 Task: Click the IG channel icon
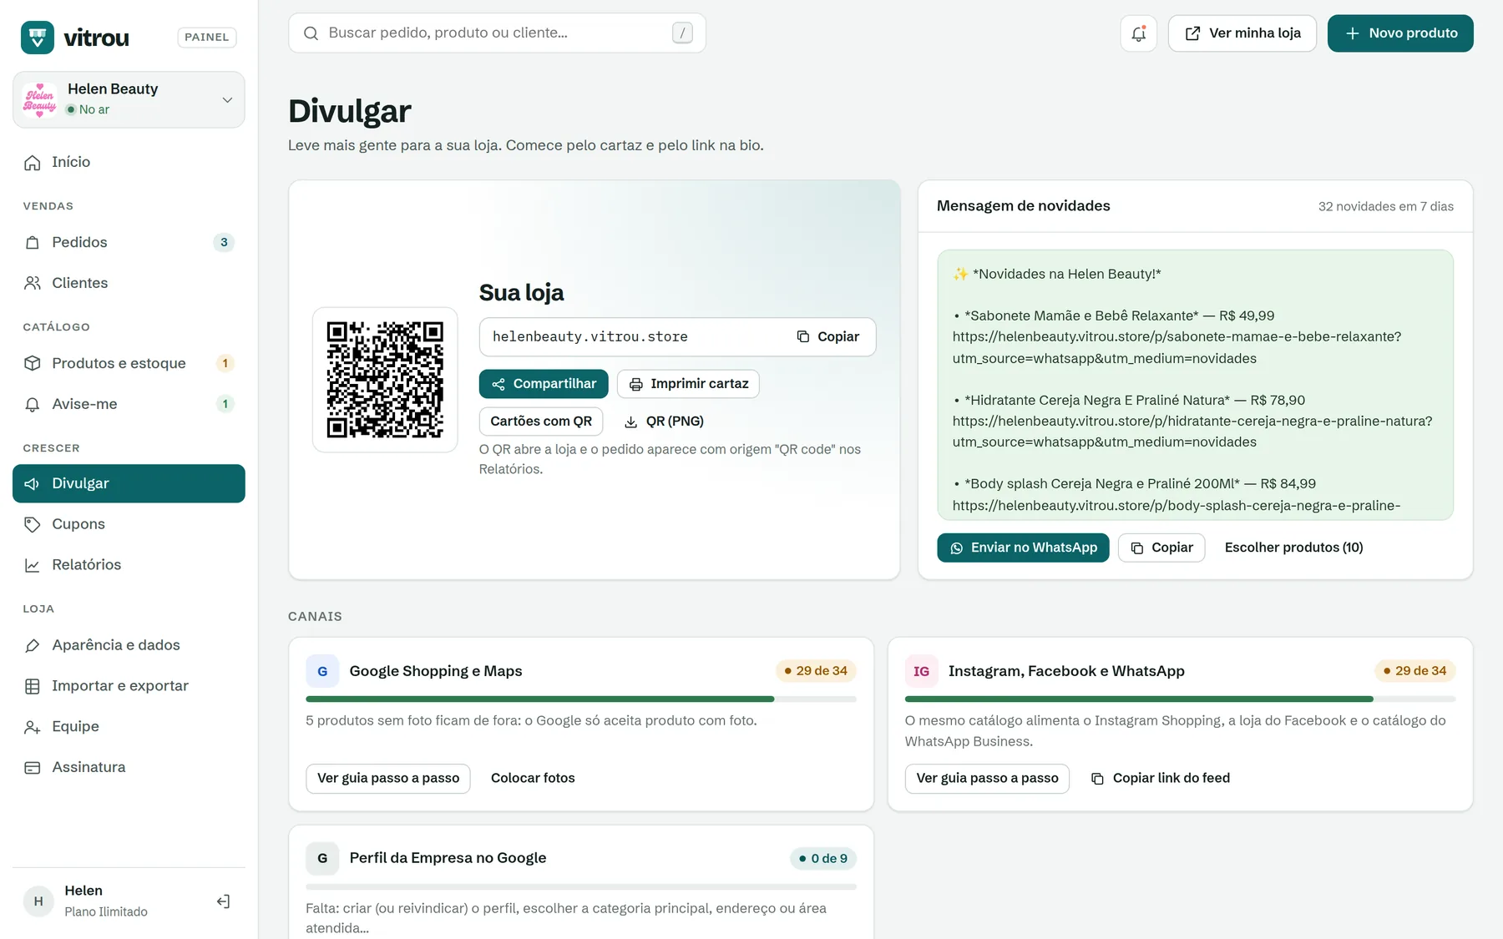[921, 671]
